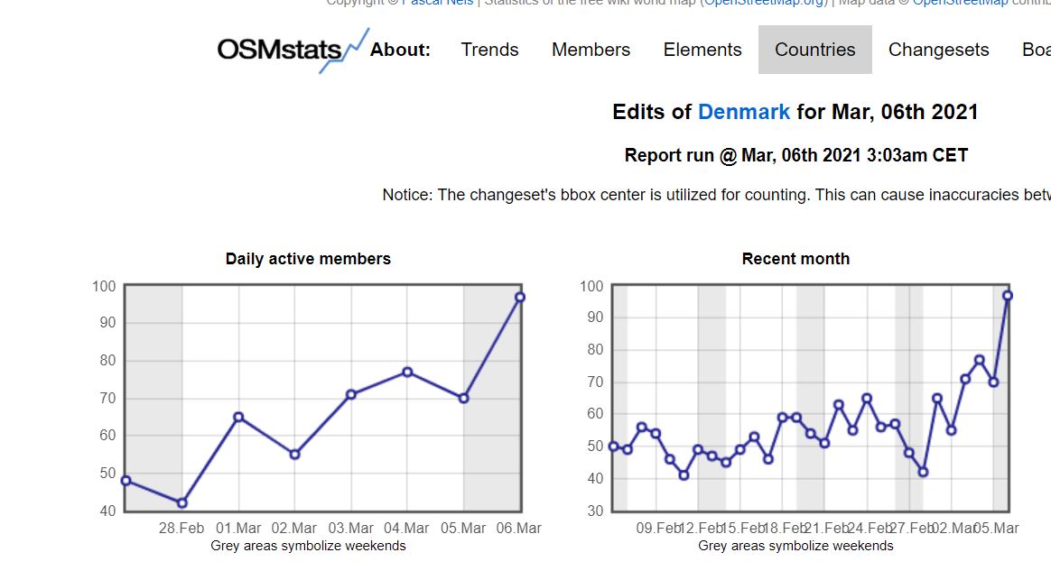1051x571 pixels.
Task: Click the Daily active members chart title
Action: tap(308, 259)
